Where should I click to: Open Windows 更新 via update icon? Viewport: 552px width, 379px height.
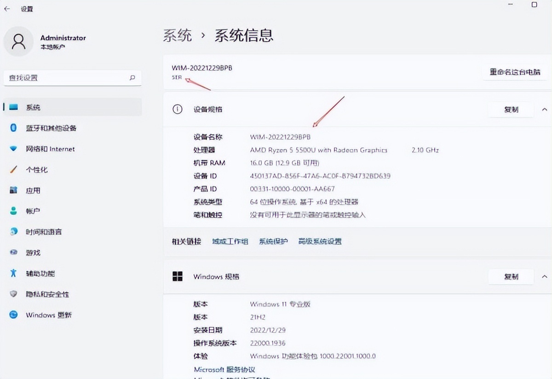[x=14, y=315]
